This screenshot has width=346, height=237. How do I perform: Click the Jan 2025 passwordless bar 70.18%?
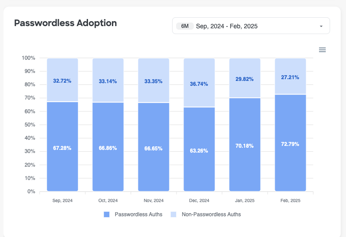[245, 145]
